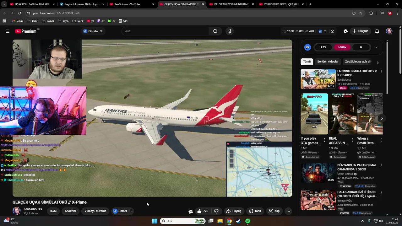The height and width of the screenshot is (226, 402).
Task: Open options for Farming Simulator 2019 video
Action: (381, 72)
